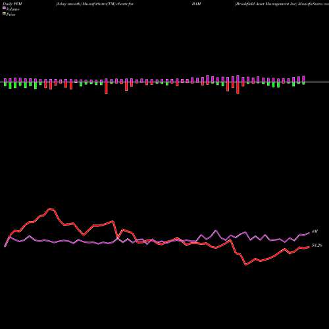Click the '(3day smooth) MunafaSutra(TM) charts for' heading
Screen dimensions: 329x329
pyautogui.click(x=95, y=4)
